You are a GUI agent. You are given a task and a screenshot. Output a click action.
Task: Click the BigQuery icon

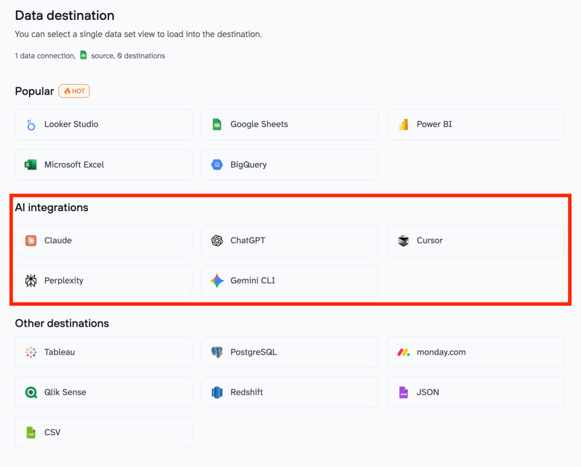[217, 165]
